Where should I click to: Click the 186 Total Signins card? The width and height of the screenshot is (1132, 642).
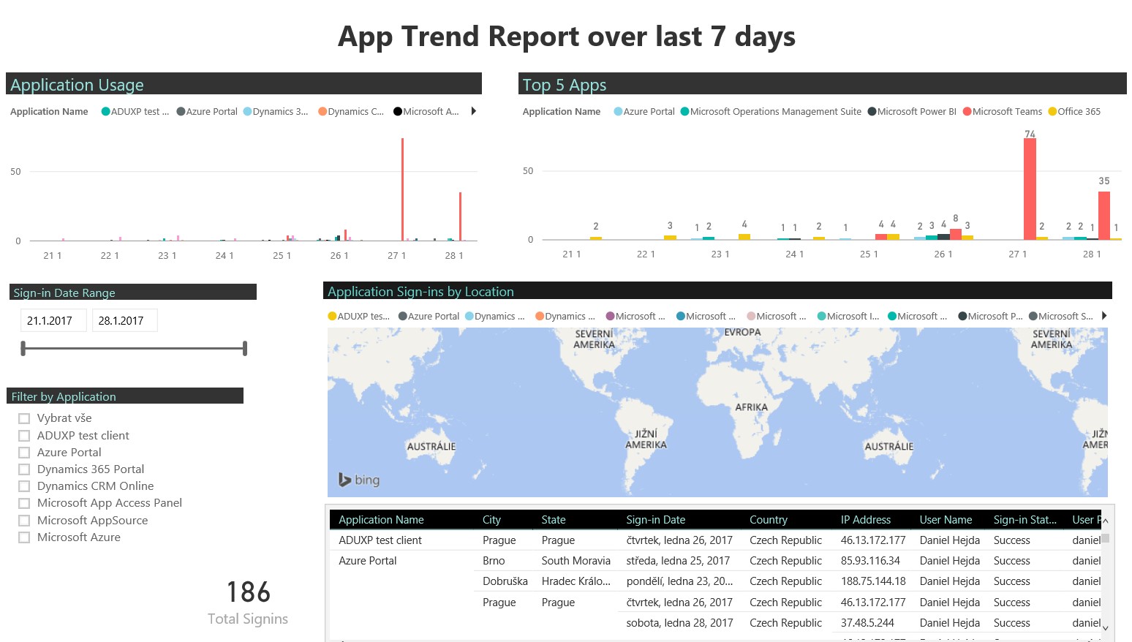click(248, 603)
